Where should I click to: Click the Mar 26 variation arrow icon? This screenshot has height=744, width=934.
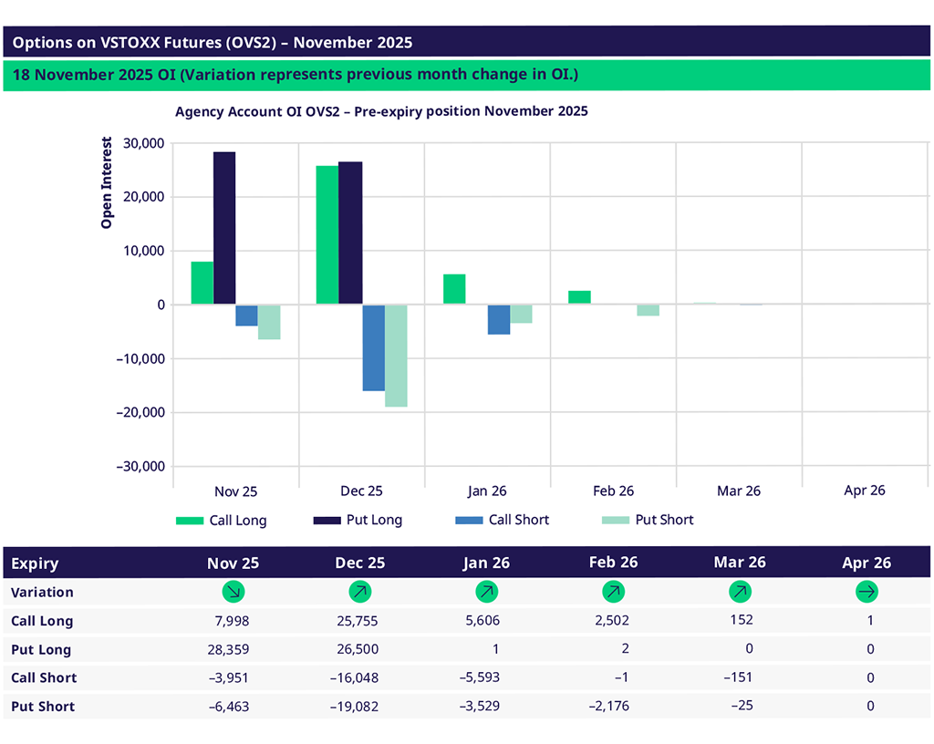(740, 593)
